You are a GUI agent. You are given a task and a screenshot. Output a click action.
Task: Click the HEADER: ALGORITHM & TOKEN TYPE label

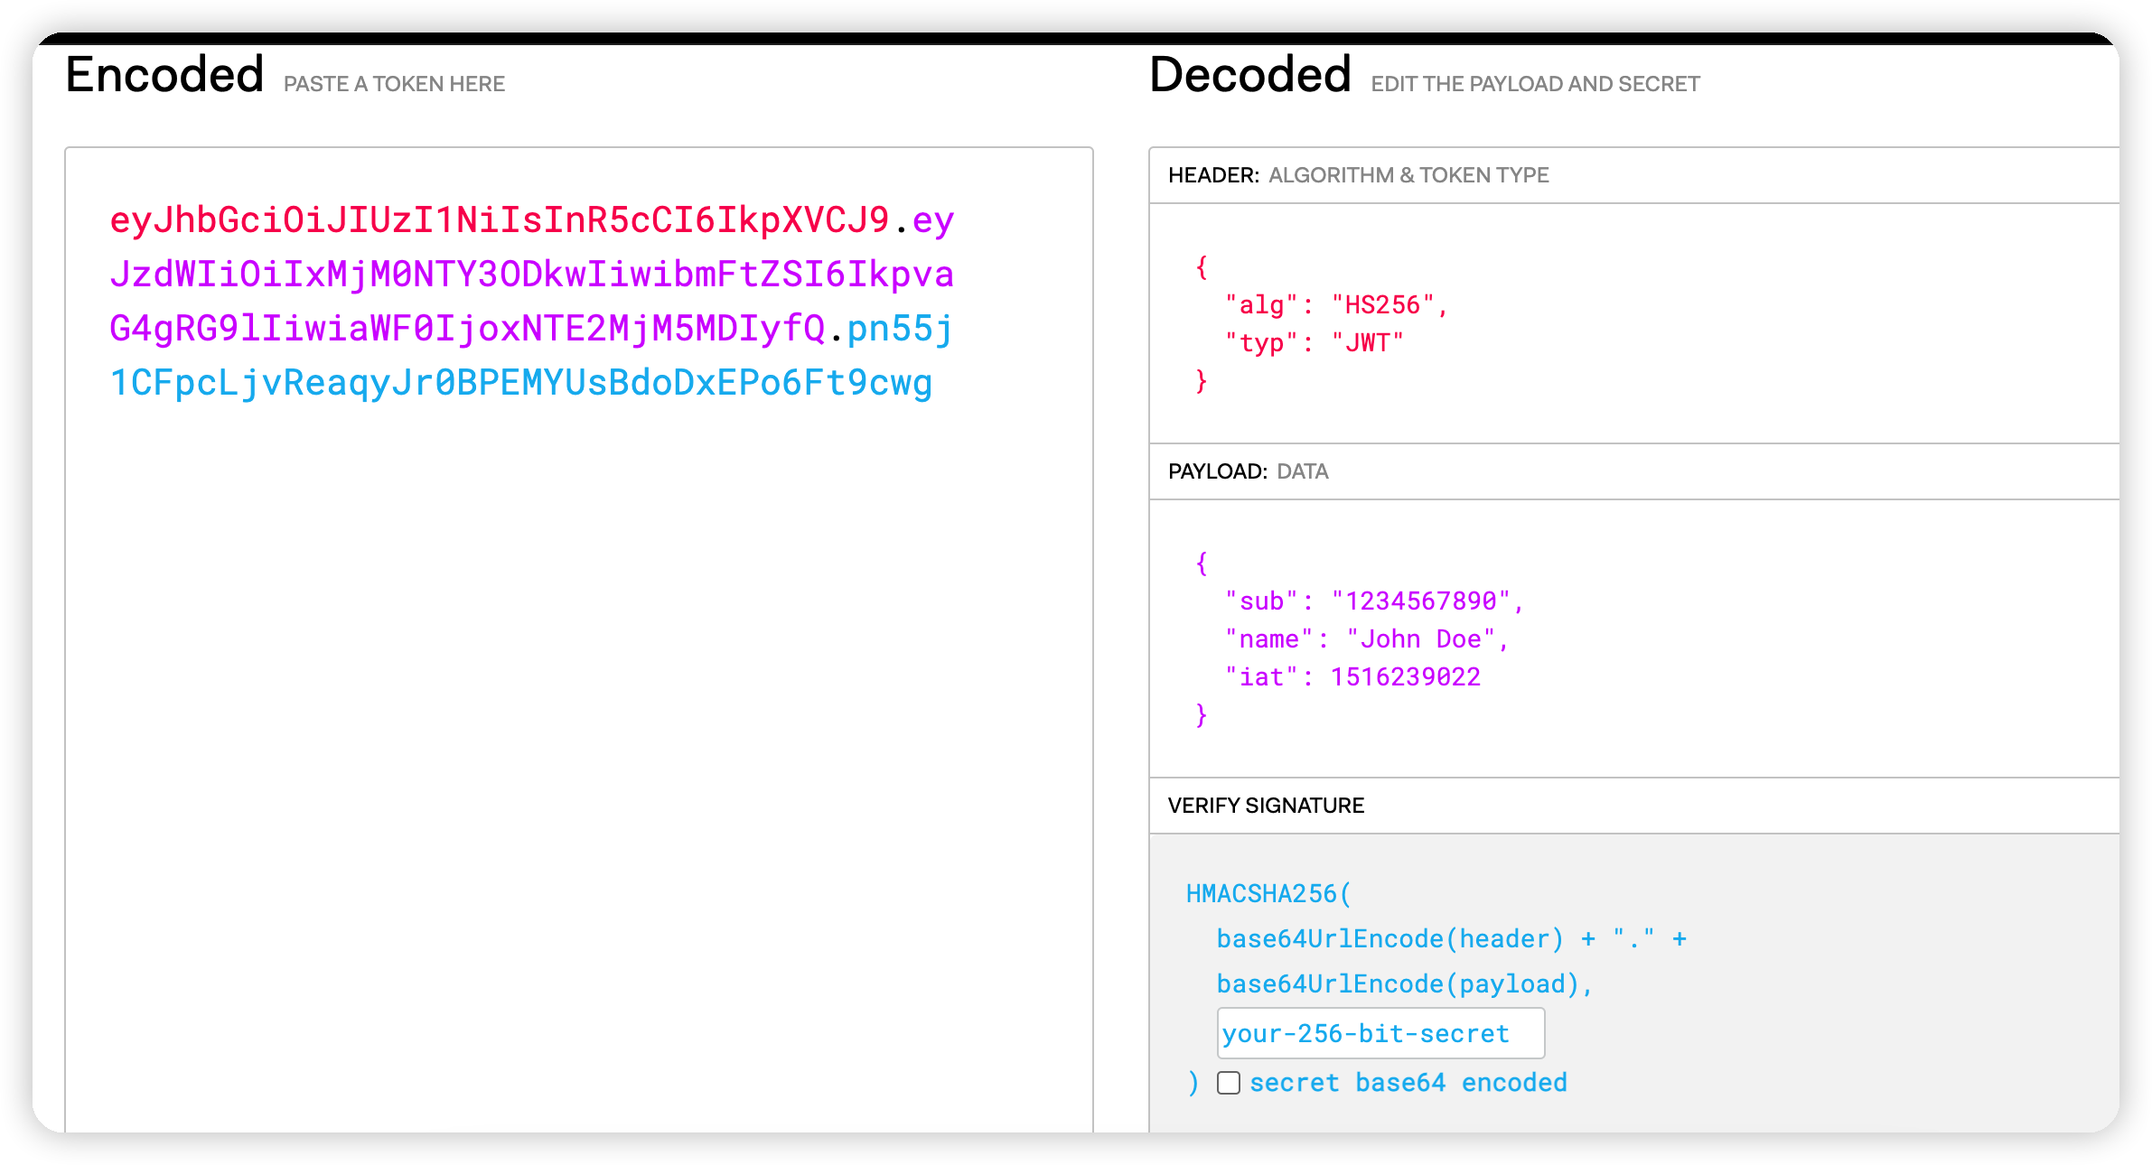coord(1358,175)
